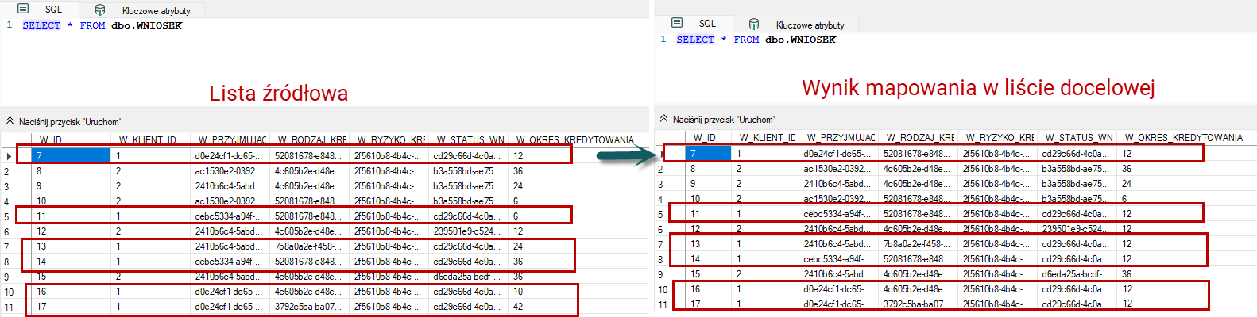
Task: Click 'Naciśnij przycisk Uruchom' label in left panel
Action: click(x=70, y=122)
